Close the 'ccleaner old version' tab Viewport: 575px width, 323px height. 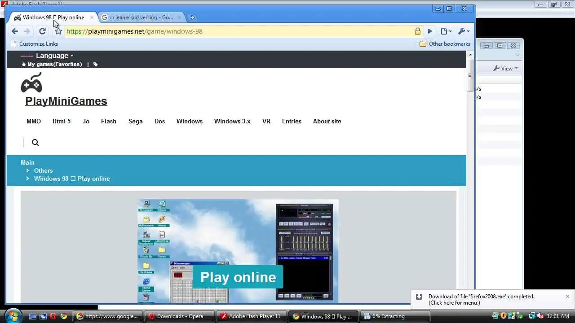click(179, 17)
